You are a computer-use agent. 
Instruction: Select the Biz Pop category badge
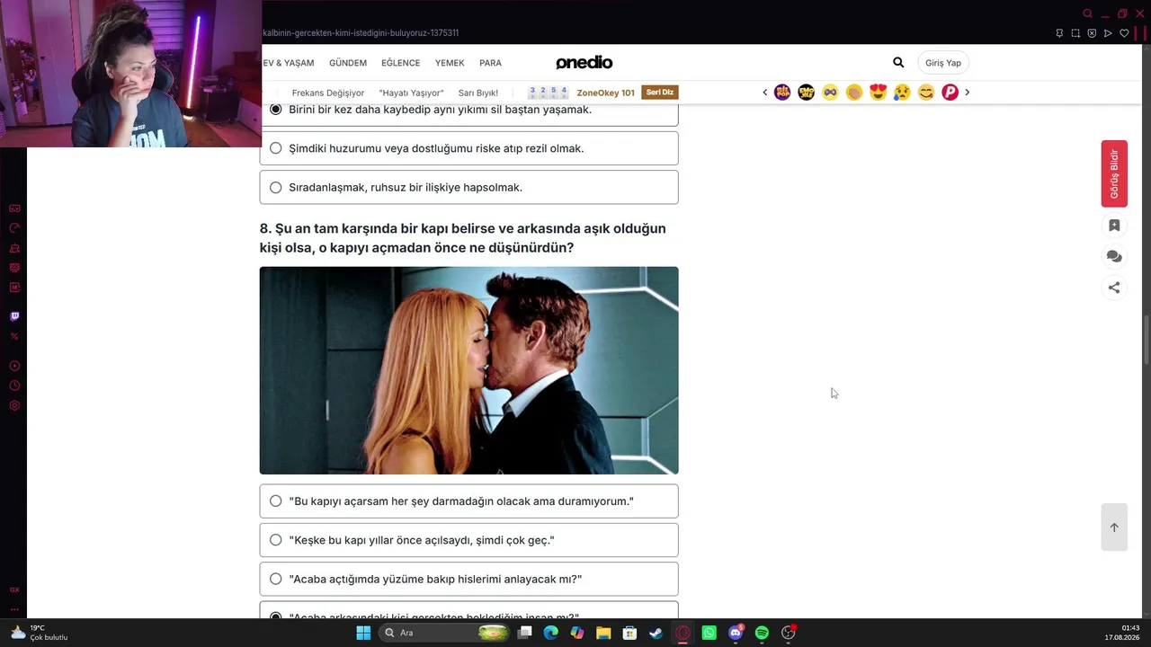tap(782, 92)
